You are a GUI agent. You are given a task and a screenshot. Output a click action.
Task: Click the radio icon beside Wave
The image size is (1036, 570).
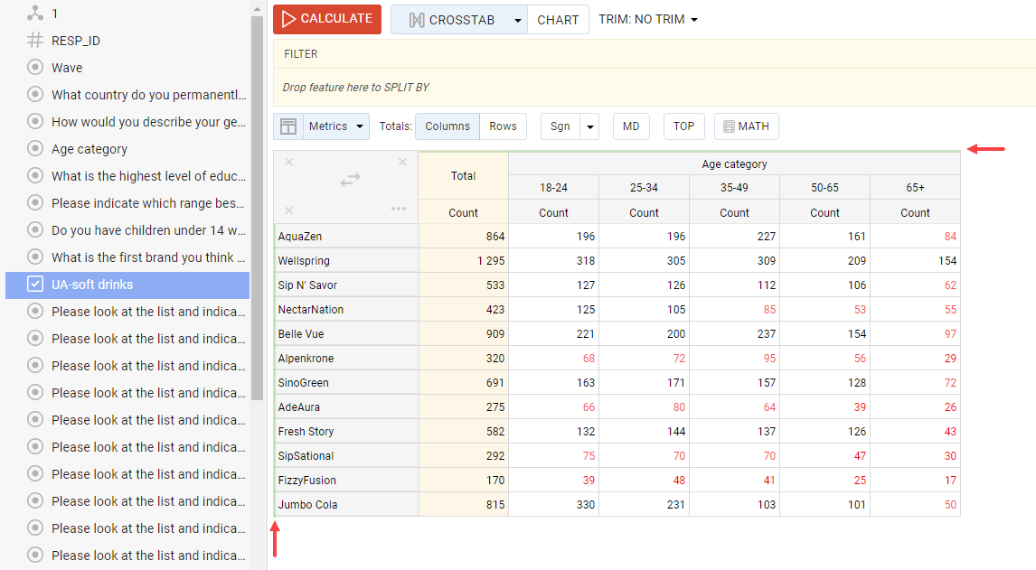point(35,68)
